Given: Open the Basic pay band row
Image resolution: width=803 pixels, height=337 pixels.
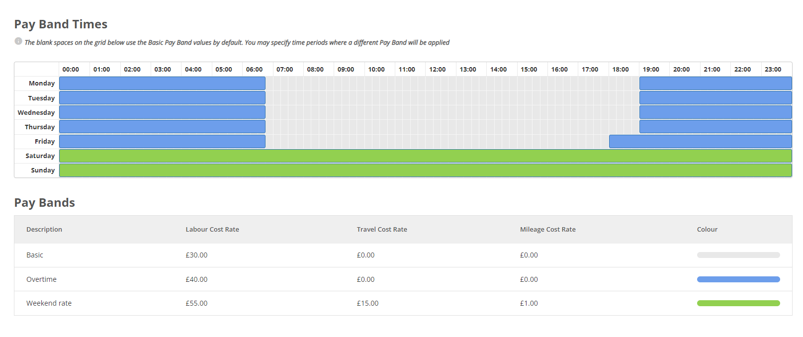Looking at the screenshot, I should [x=403, y=255].
